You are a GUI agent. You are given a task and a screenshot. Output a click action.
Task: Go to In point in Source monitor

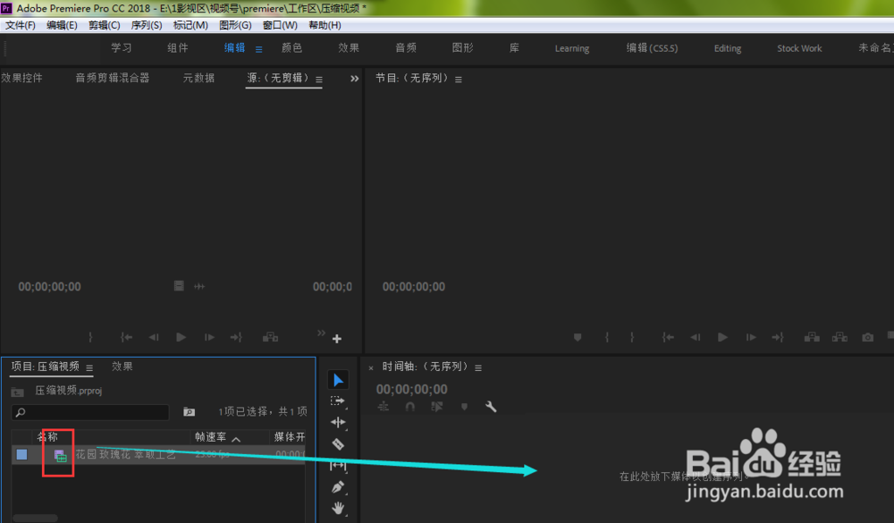coord(126,337)
